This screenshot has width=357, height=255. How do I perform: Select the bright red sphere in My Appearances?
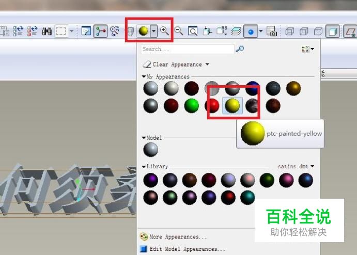point(212,105)
